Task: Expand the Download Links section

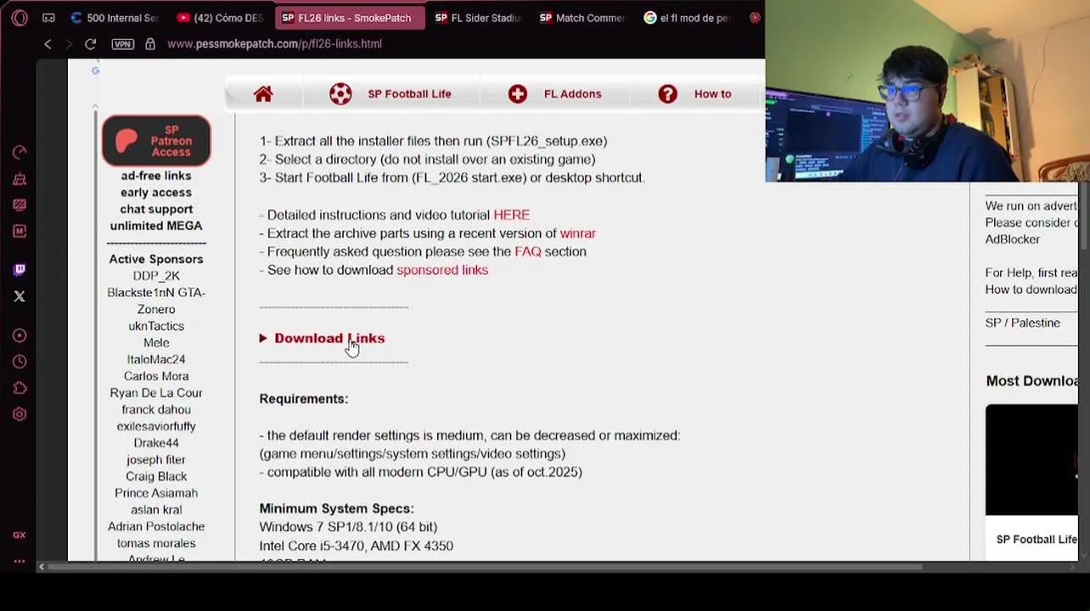Action: coord(329,339)
